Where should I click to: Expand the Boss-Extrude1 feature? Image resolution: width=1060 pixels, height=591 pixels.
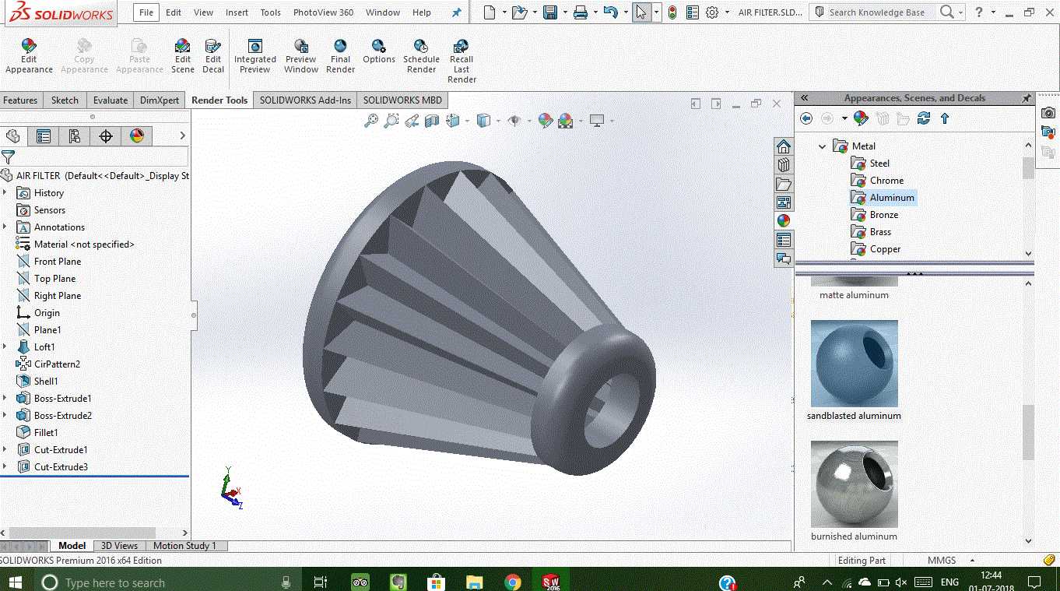5,398
